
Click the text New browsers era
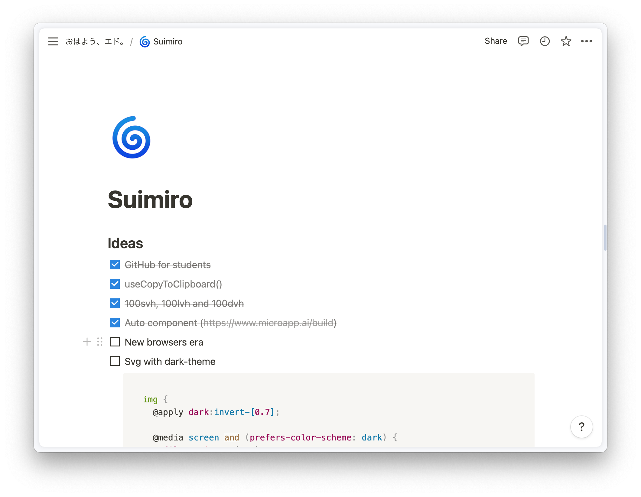tap(164, 342)
